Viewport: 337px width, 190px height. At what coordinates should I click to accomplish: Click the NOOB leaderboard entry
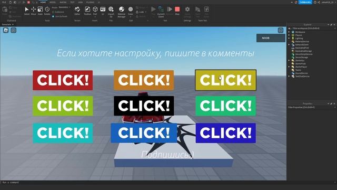[271, 38]
